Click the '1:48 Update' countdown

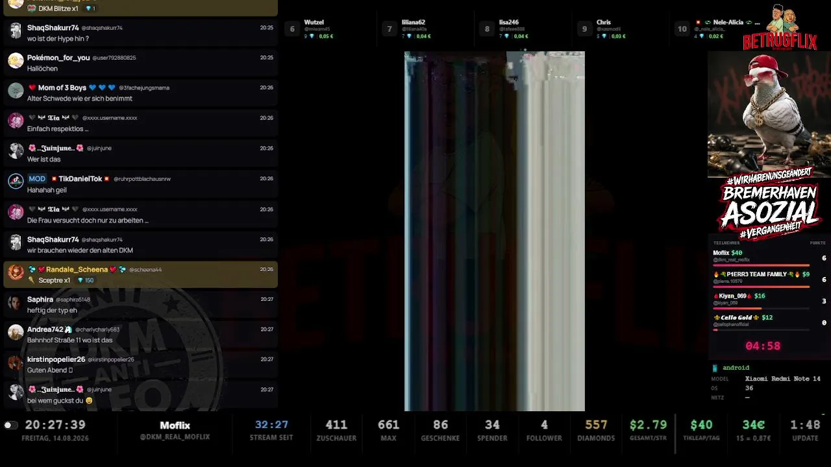click(805, 431)
